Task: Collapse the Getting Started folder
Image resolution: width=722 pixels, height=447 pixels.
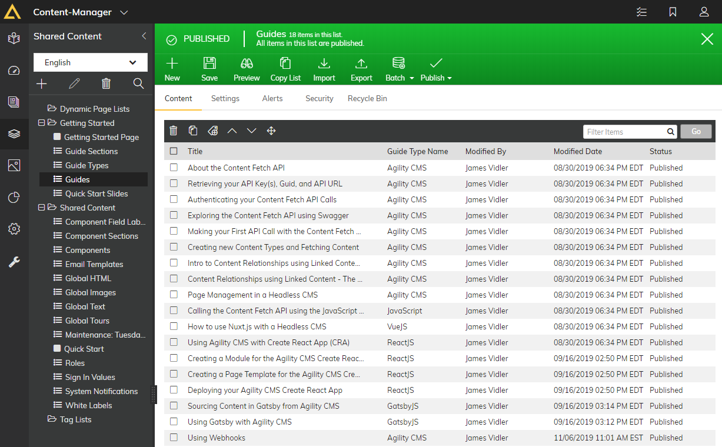Action: (x=42, y=123)
